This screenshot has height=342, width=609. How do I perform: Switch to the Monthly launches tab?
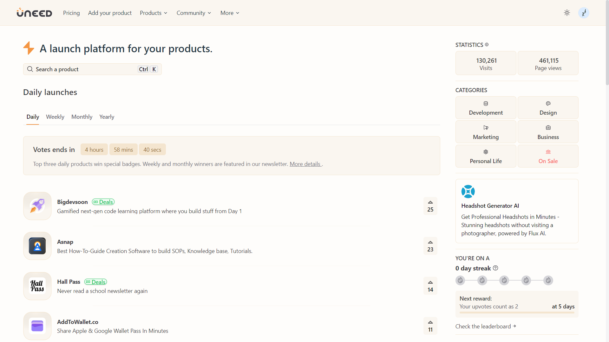coord(82,117)
